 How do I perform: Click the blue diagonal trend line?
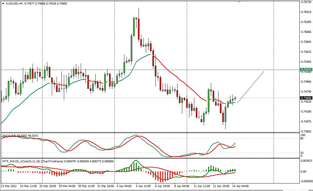(251, 87)
